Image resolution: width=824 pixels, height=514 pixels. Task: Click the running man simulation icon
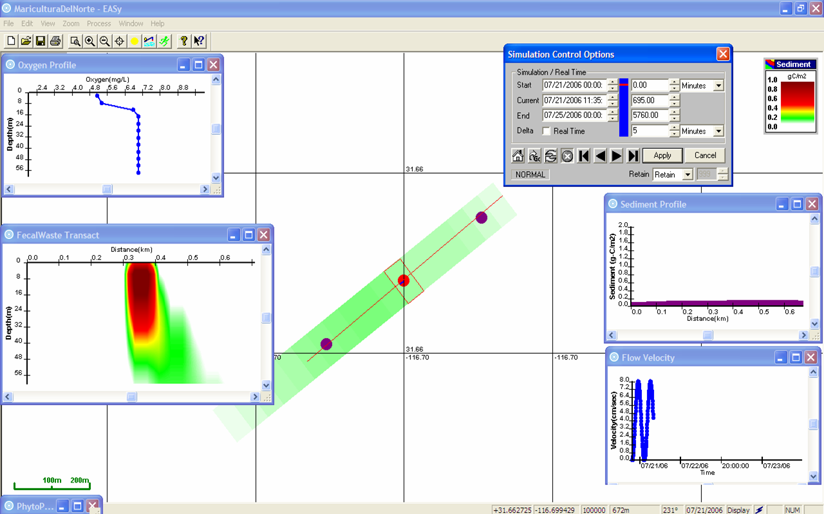point(165,41)
